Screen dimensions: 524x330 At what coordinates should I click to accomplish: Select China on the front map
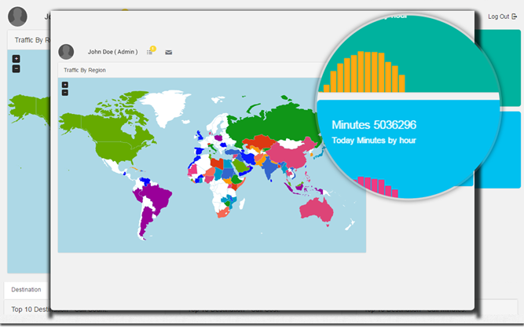[x=291, y=154]
